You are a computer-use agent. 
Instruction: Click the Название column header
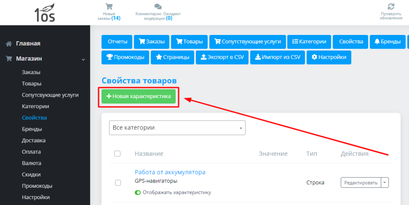click(149, 154)
